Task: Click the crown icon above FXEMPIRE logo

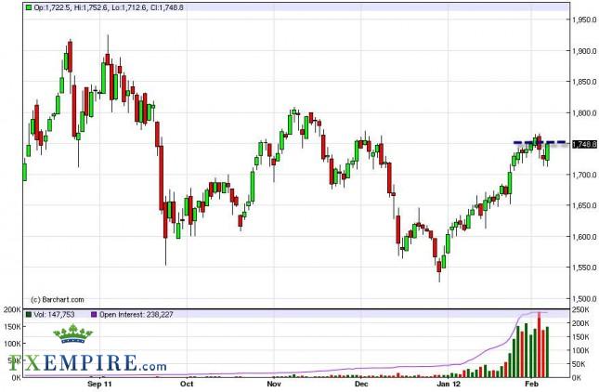Action: coord(73,335)
